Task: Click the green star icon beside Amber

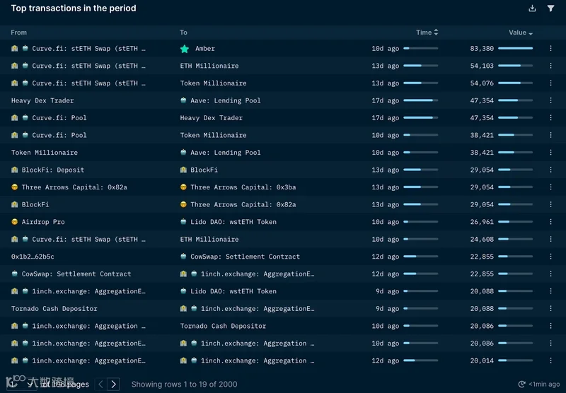Action: pos(185,49)
